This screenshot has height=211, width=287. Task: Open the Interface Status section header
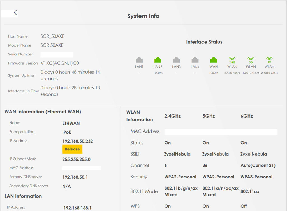click(204, 42)
